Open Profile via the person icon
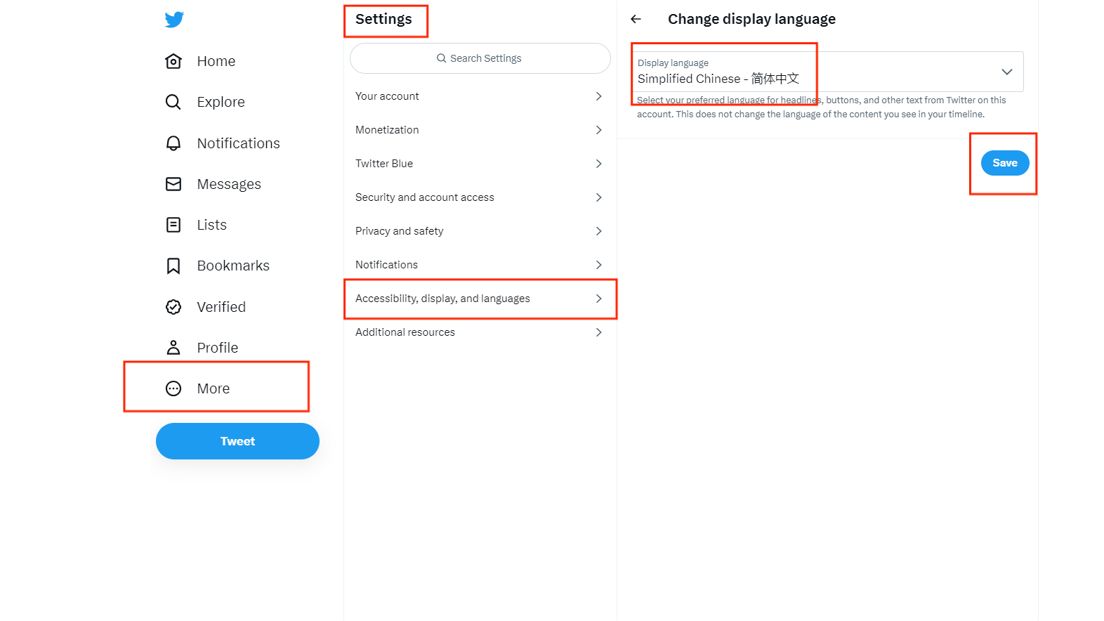 (x=173, y=348)
